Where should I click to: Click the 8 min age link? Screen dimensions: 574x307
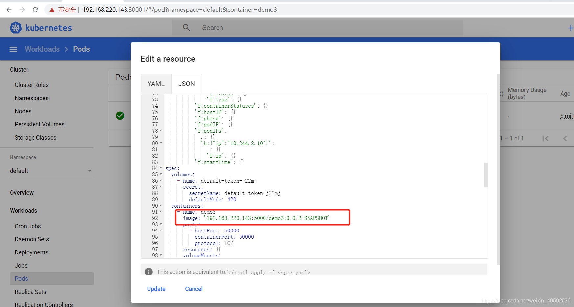click(567, 116)
